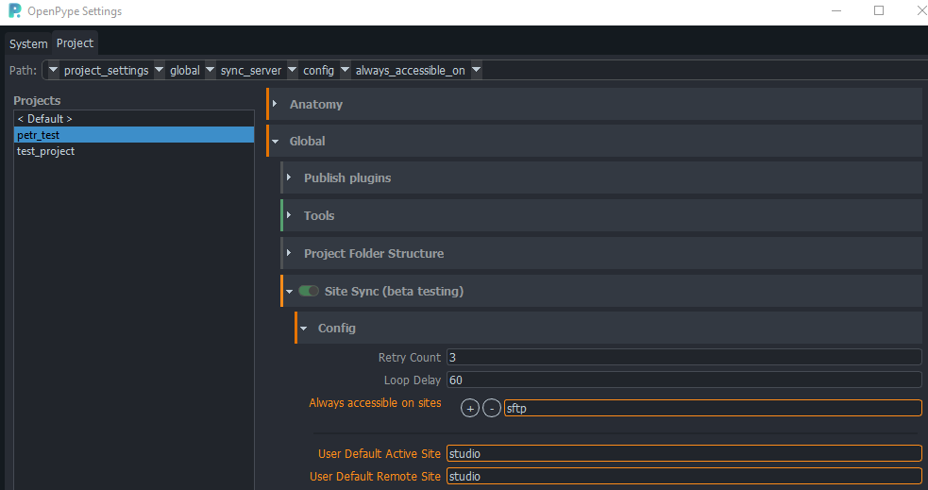Click config segment in path bar

click(318, 71)
